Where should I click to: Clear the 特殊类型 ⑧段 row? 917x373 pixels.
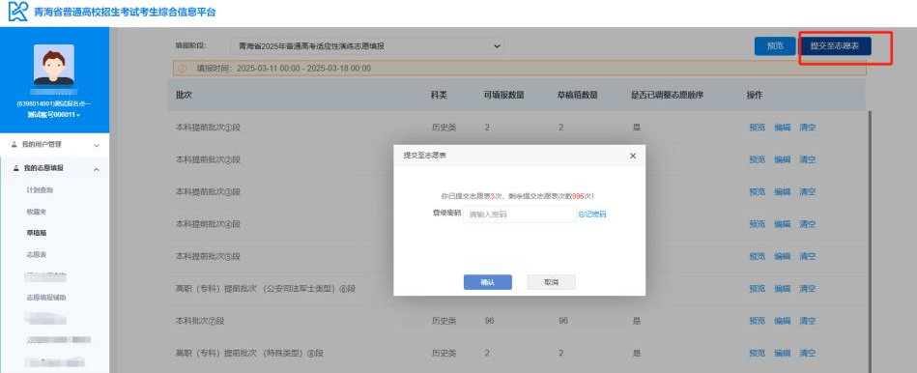tap(807, 353)
